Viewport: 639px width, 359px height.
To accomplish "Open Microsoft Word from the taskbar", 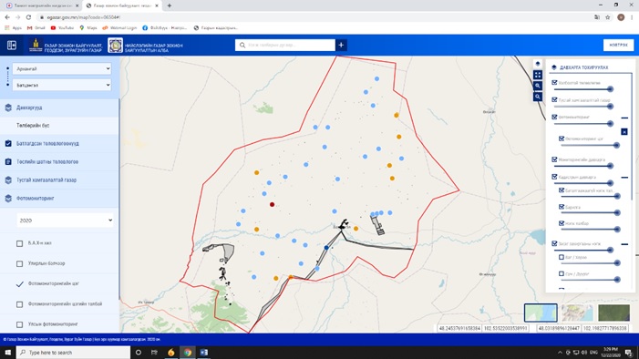I will click(204, 353).
